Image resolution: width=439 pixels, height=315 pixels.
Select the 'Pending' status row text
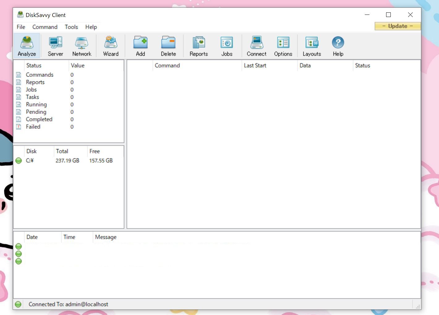(36, 112)
